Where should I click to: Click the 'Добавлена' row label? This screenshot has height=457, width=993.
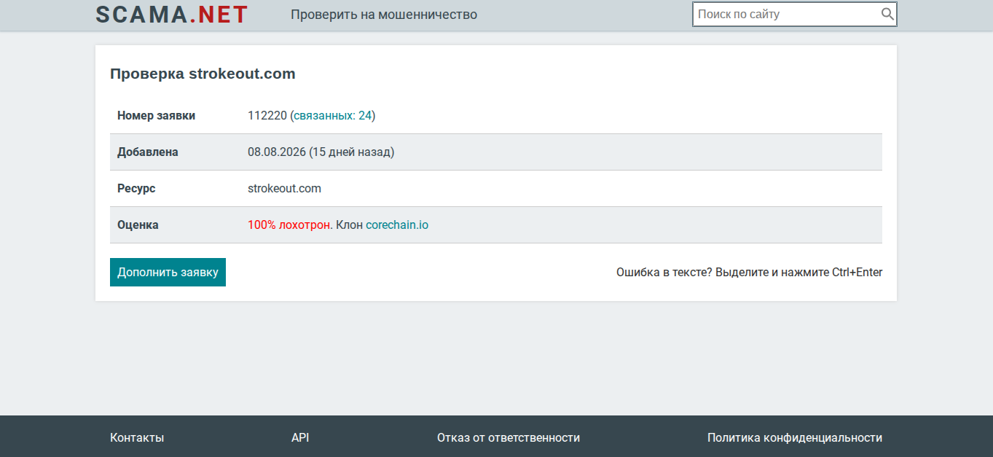148,152
